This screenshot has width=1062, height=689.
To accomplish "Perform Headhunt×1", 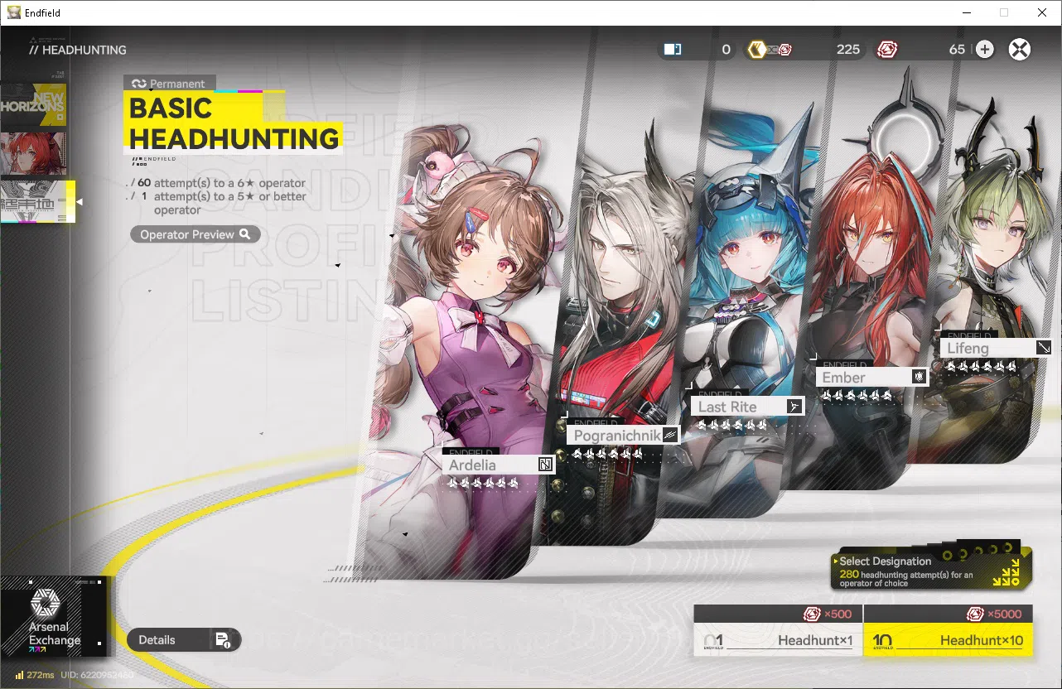I will pos(778,631).
